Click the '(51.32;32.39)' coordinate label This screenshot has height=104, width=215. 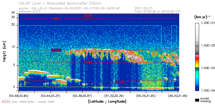pos(114,96)
